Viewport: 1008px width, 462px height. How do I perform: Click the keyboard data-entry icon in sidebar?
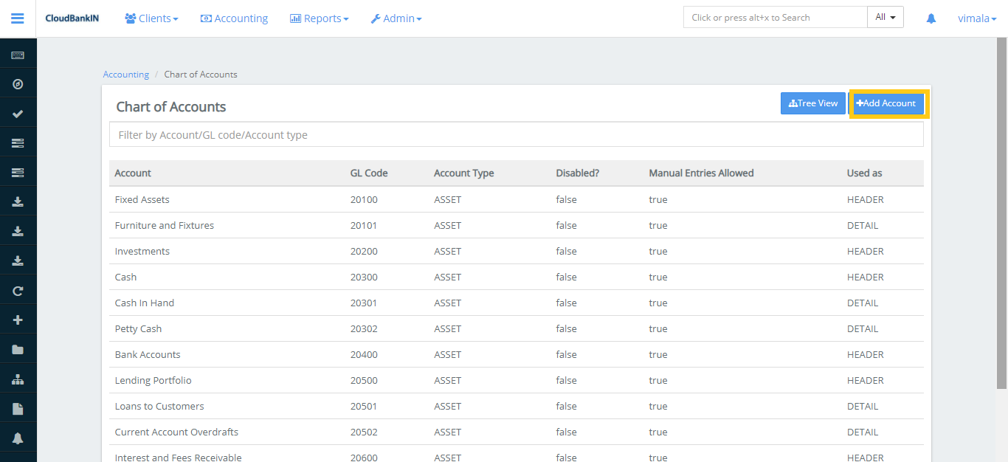click(18, 54)
